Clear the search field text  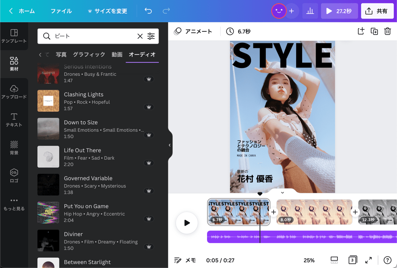click(x=140, y=36)
